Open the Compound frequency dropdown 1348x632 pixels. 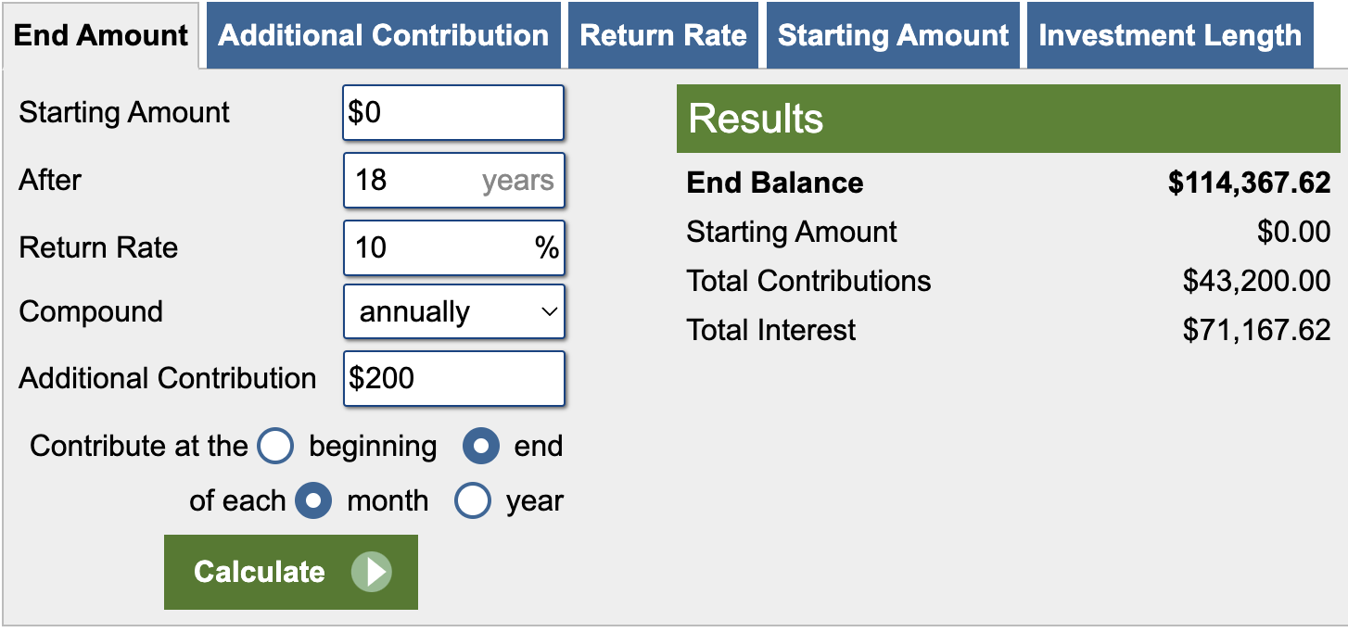pos(453,312)
